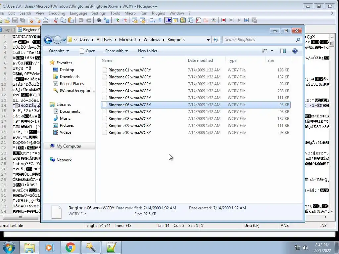Open the Organize dropdown menu
The width and height of the screenshot is (339, 254).
[59, 51]
